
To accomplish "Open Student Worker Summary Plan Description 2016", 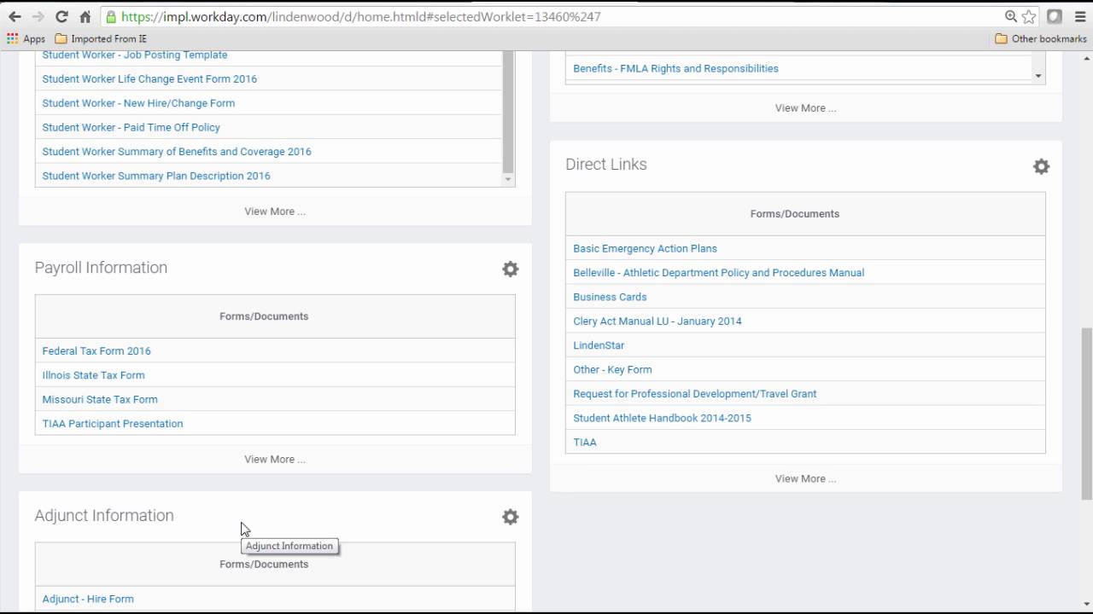I will pyautogui.click(x=156, y=176).
